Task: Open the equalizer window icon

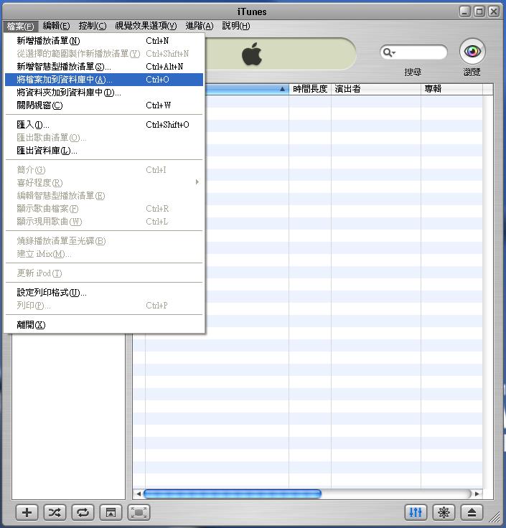Action: (x=416, y=512)
